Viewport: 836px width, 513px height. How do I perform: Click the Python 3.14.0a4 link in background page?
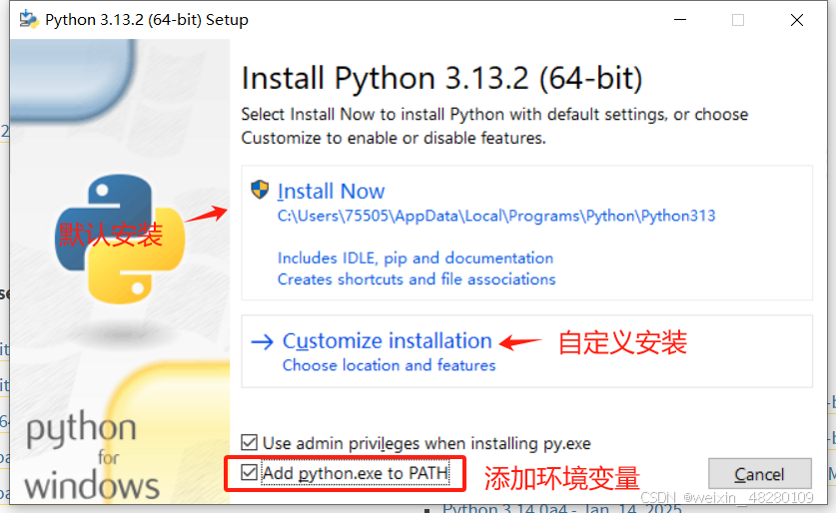click(x=562, y=508)
